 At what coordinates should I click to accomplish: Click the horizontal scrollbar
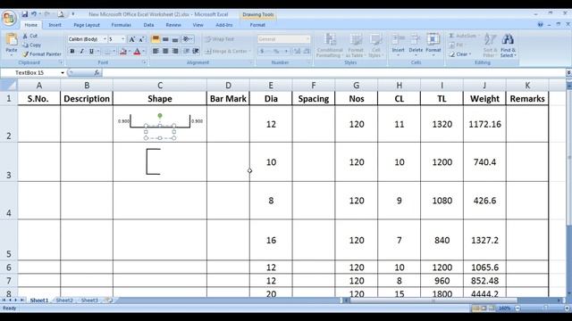click(x=433, y=300)
